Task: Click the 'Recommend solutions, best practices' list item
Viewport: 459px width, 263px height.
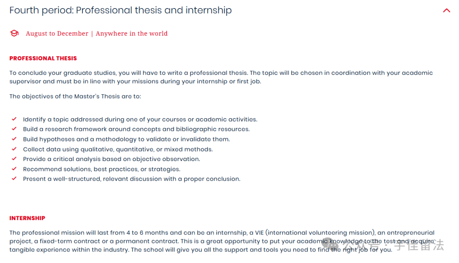Action: tap(102, 169)
